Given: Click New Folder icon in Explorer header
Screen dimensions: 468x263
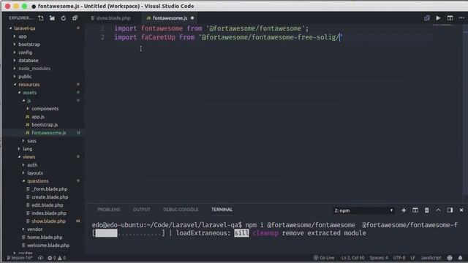Looking at the screenshot, I should [x=52, y=18].
